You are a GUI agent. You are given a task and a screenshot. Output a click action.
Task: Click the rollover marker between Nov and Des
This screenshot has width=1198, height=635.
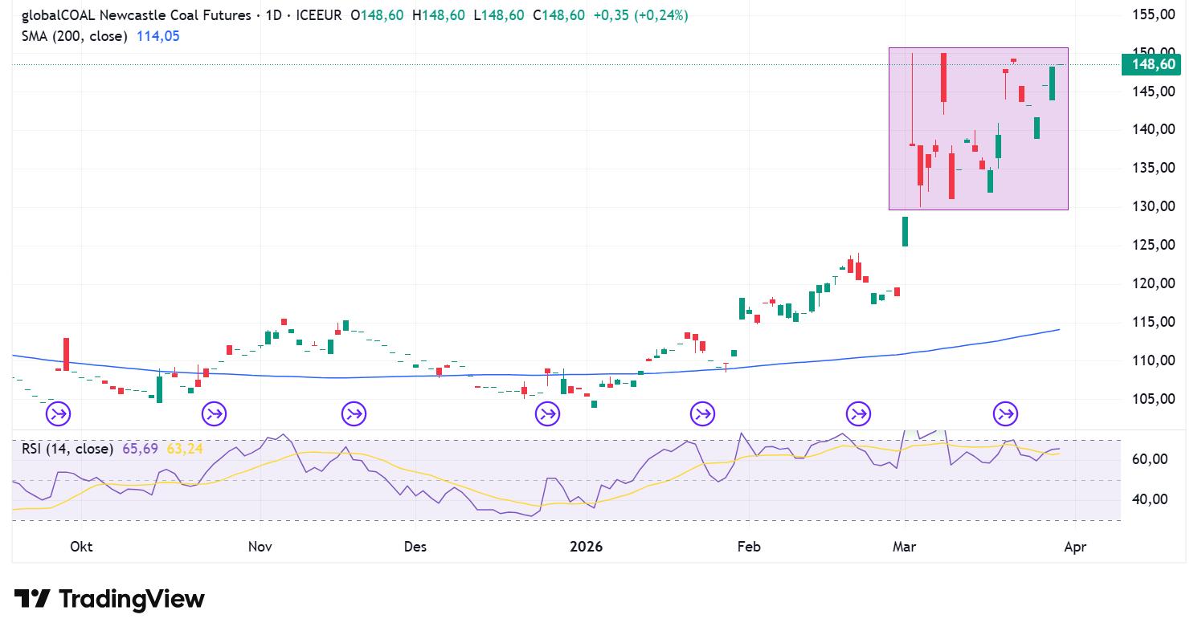tap(353, 414)
